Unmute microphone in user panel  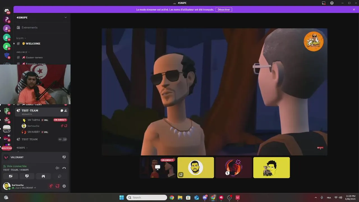(51, 186)
